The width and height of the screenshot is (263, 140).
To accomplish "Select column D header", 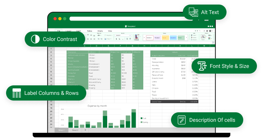I will (x=97, y=46).
